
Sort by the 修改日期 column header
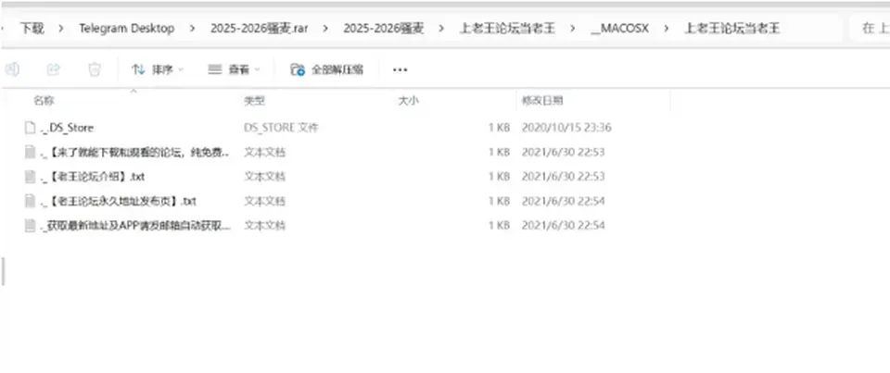click(x=542, y=101)
